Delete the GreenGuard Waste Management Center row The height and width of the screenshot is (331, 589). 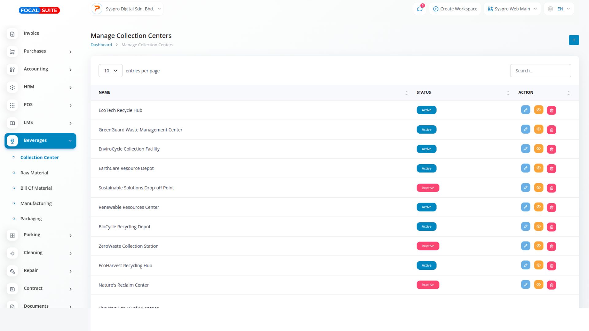[551, 130]
